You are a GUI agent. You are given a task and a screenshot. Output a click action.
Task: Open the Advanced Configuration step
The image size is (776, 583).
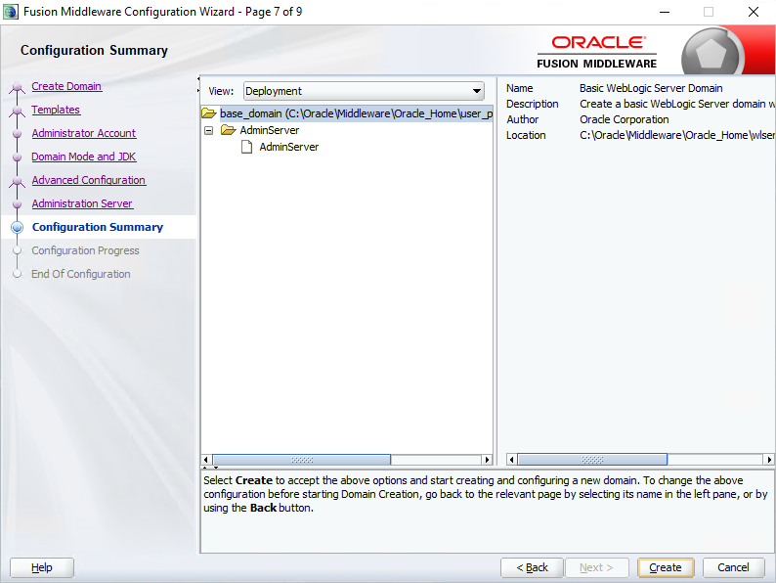pos(89,180)
